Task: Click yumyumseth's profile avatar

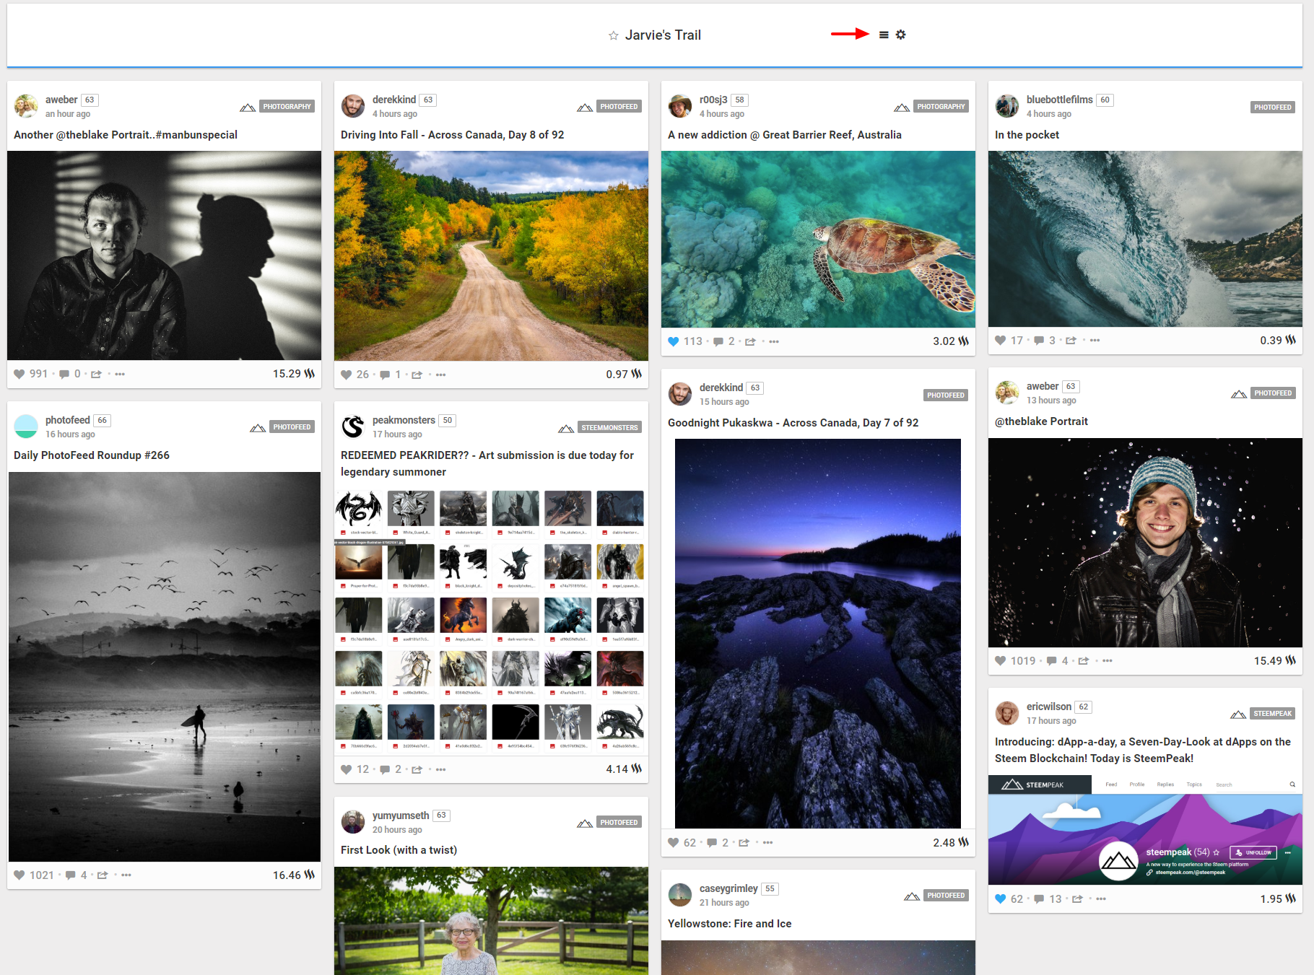Action: [x=353, y=822]
